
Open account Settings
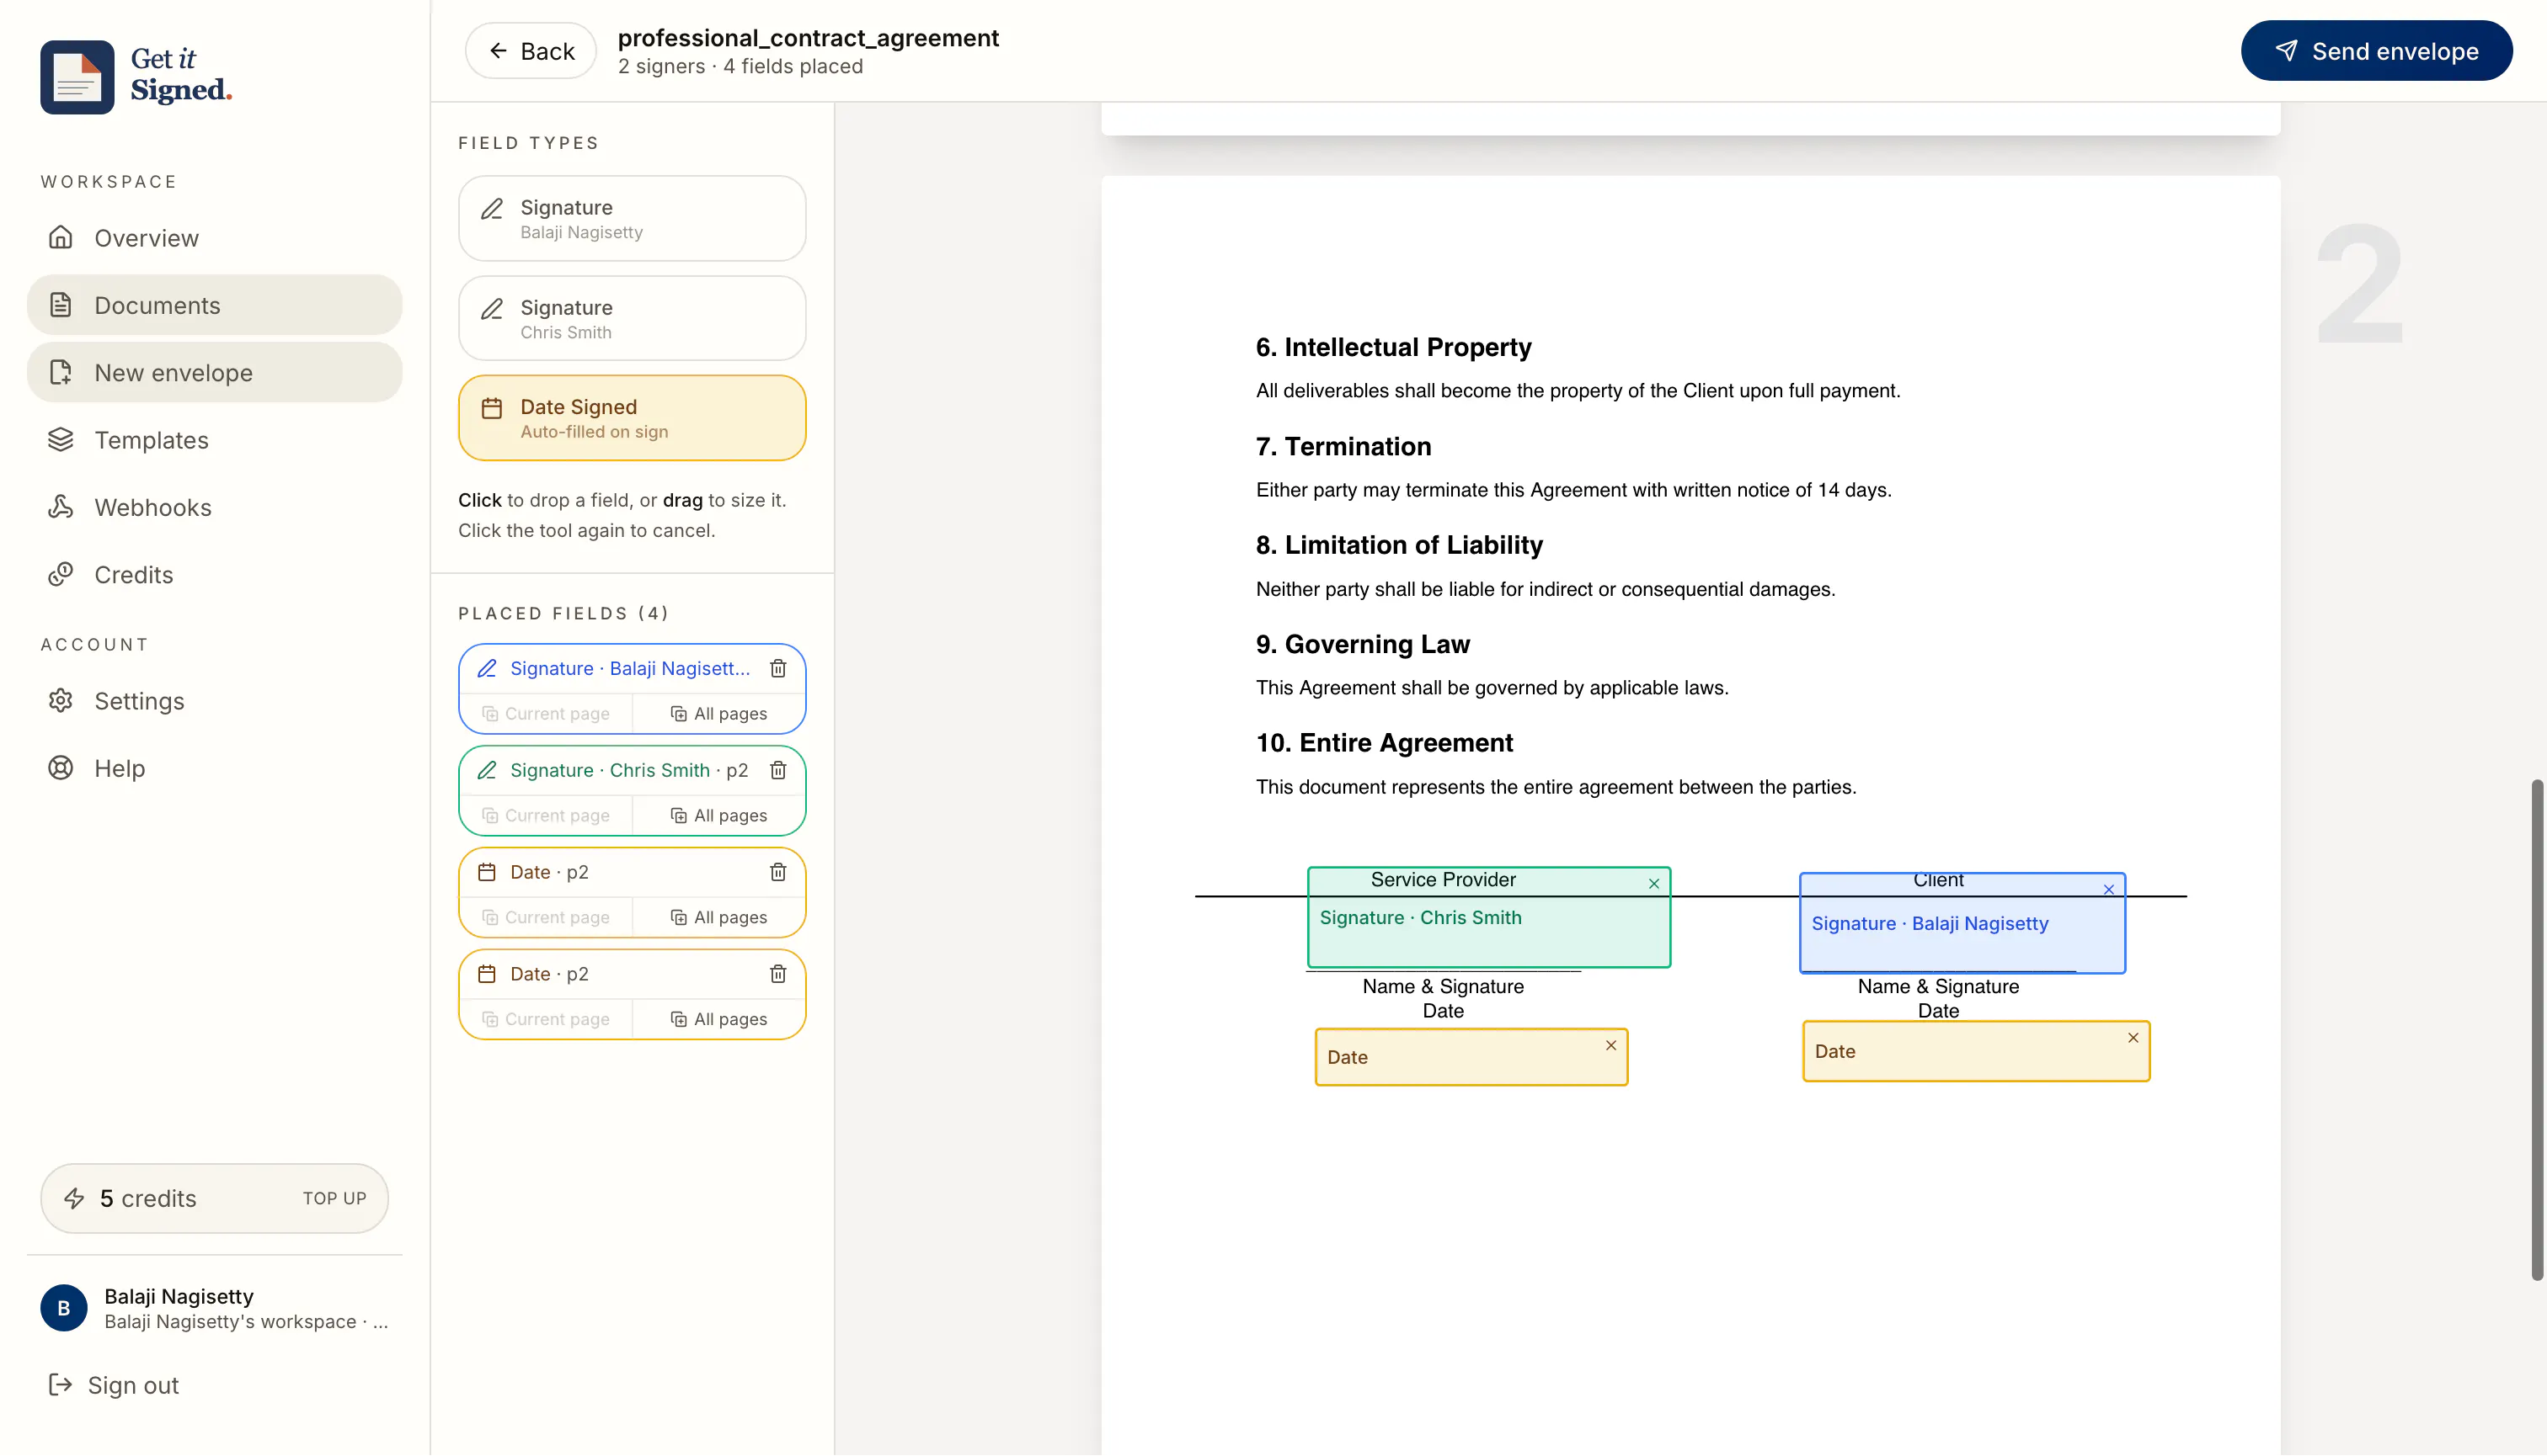[x=214, y=701]
